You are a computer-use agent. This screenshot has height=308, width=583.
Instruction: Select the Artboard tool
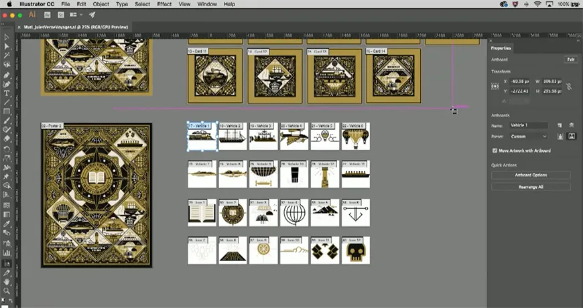point(7,263)
